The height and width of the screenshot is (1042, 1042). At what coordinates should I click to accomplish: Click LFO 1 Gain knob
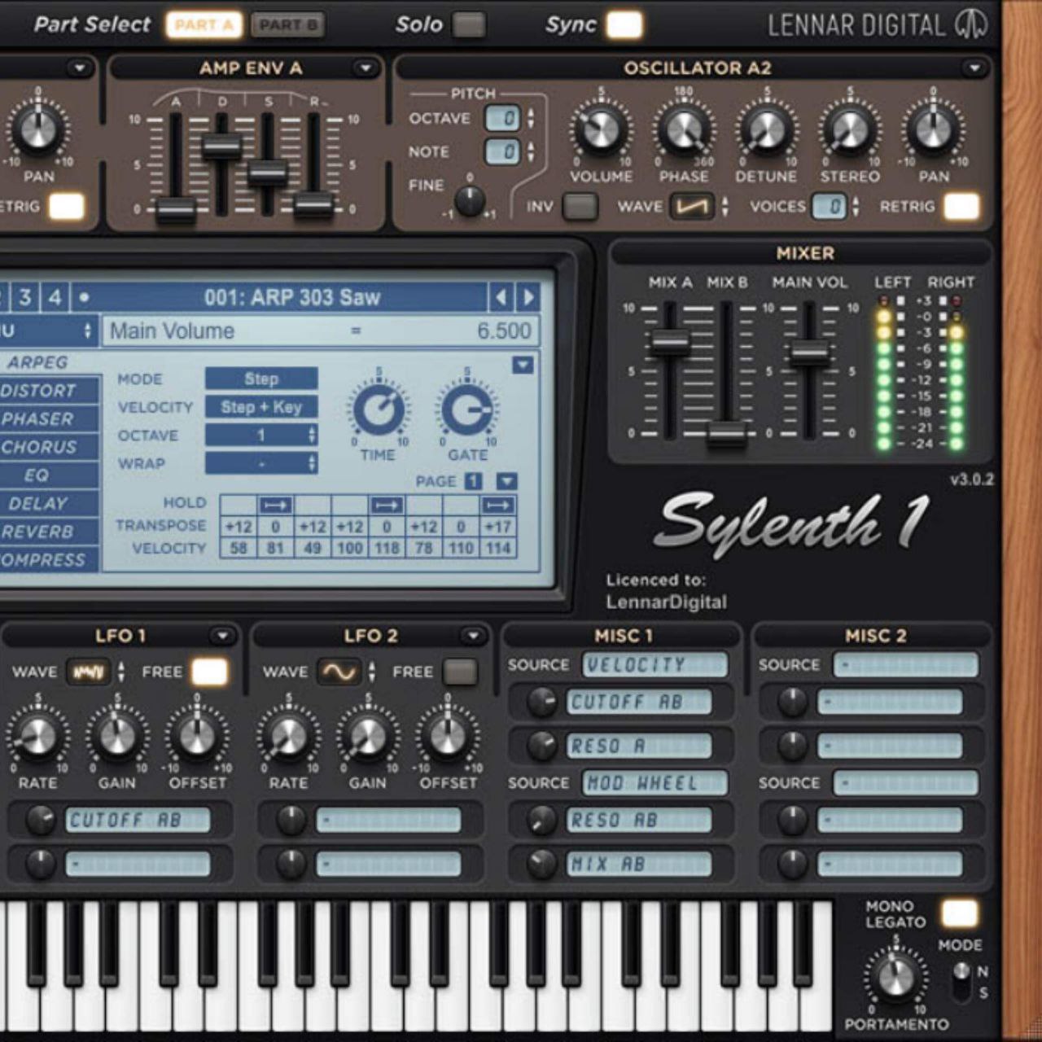(x=117, y=738)
